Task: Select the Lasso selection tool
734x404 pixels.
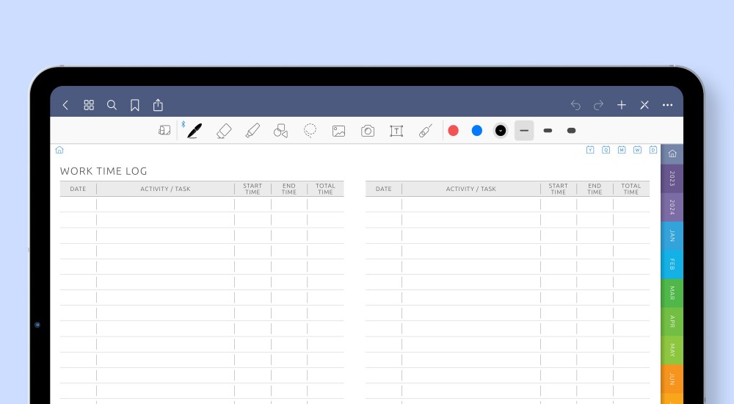Action: tap(310, 131)
